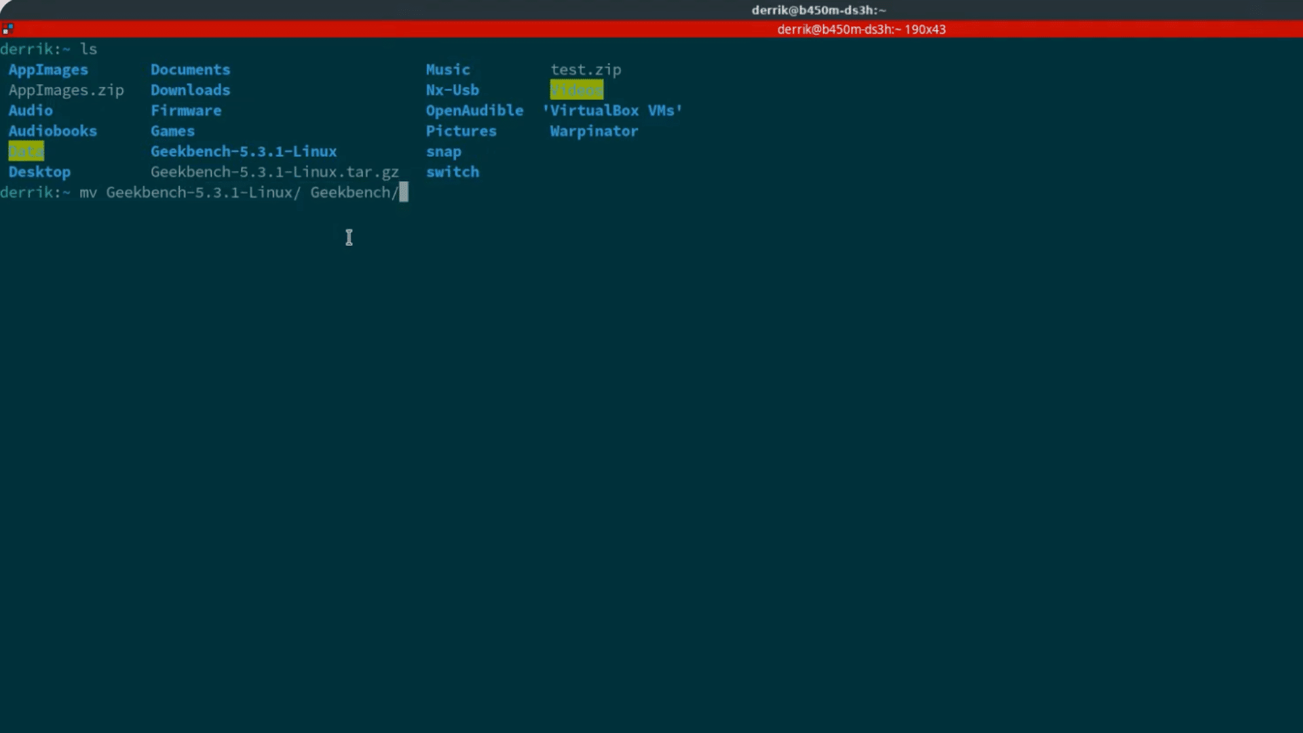Click the 'Warpinator' directory name
Image resolution: width=1303 pixels, height=733 pixels.
click(594, 132)
